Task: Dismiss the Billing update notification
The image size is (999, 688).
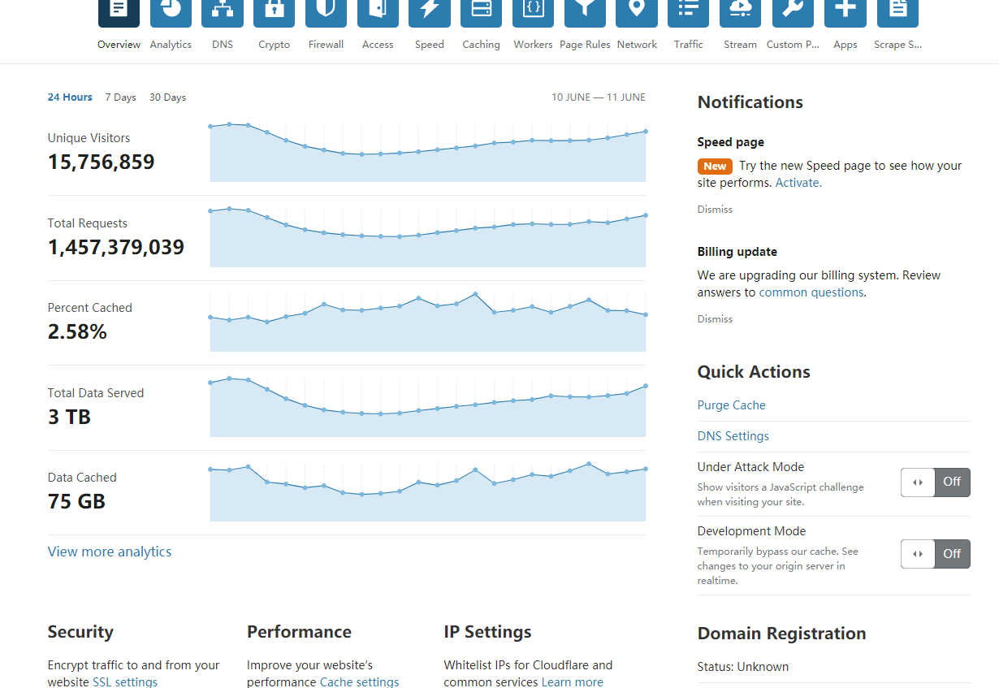Action: [715, 319]
